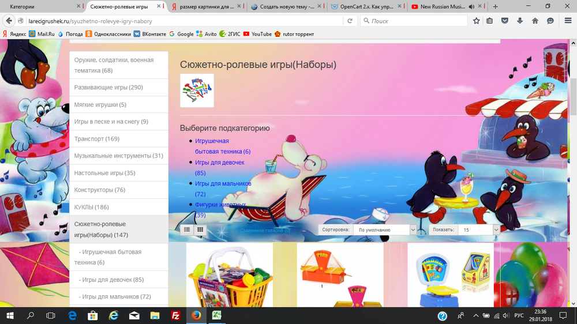Screen dimensions: 577x324
Task: Open the Firefox hamburger menu
Action: click(x=568, y=21)
